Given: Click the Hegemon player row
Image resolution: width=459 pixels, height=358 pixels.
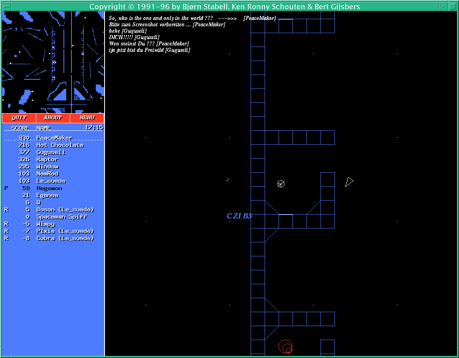Looking at the screenshot, I should tap(49, 188).
